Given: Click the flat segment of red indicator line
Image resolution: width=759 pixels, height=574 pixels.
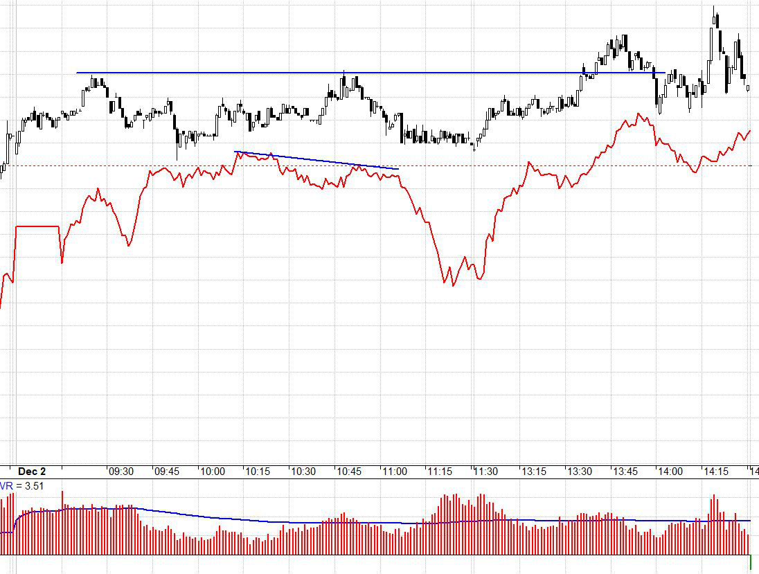Looking at the screenshot, I should click(37, 226).
